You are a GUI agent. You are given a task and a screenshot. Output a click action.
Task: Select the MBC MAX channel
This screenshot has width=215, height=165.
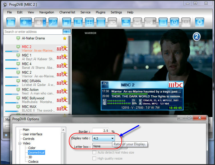click(36, 108)
